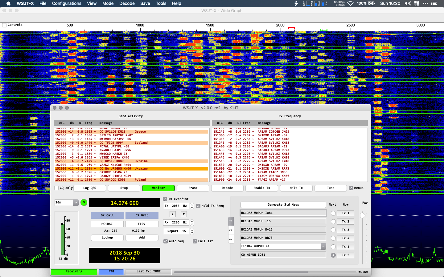Click the Pwr slider handle
This screenshot has height=277, width=444.
(x=363, y=215)
